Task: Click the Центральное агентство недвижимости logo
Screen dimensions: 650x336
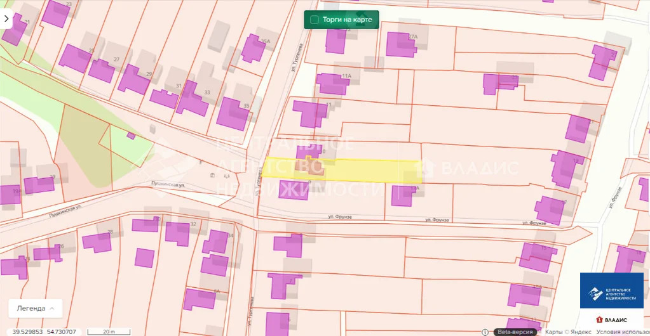Action: pos(611,290)
